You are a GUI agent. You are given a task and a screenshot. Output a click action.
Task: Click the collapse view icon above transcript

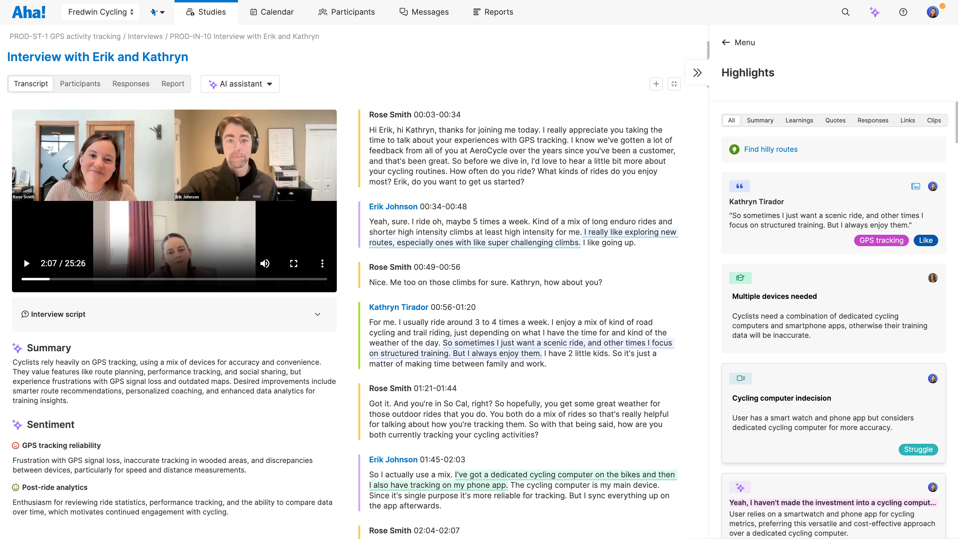[674, 84]
